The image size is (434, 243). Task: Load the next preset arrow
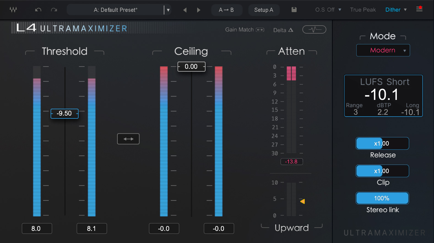[x=199, y=10]
